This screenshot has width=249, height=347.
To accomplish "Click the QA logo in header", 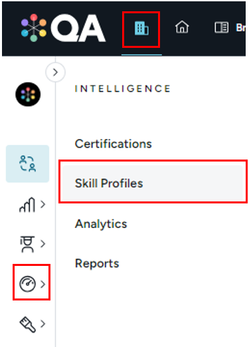I will pos(63,28).
